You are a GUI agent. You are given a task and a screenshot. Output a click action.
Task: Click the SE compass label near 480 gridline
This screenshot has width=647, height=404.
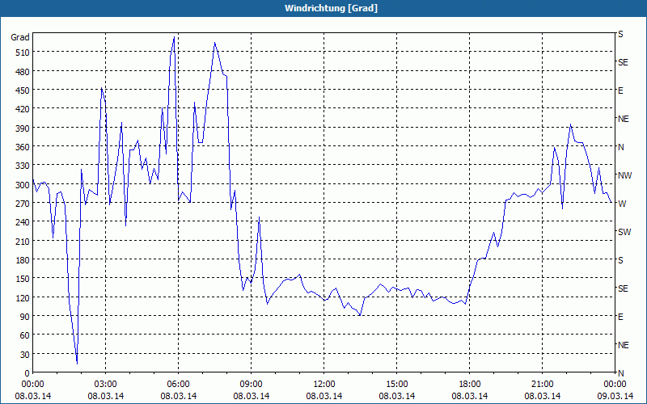click(623, 63)
